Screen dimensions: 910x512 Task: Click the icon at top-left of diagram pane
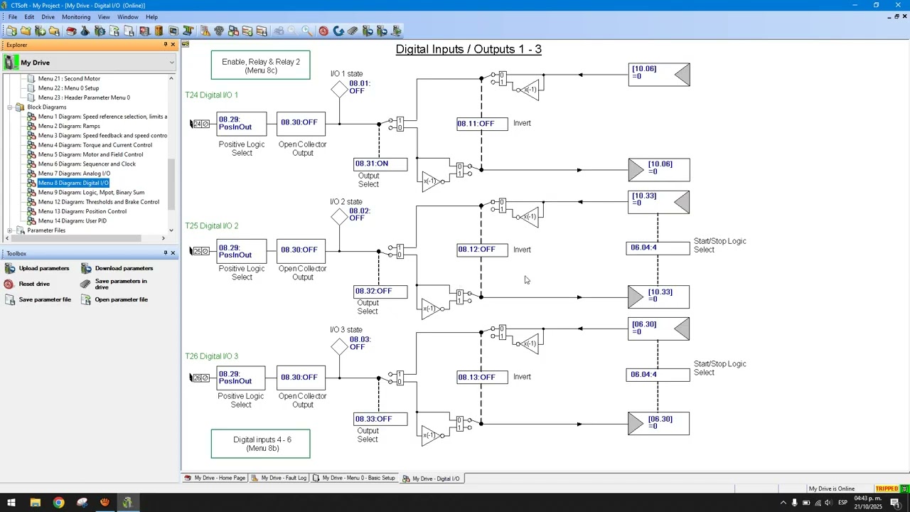point(186,44)
